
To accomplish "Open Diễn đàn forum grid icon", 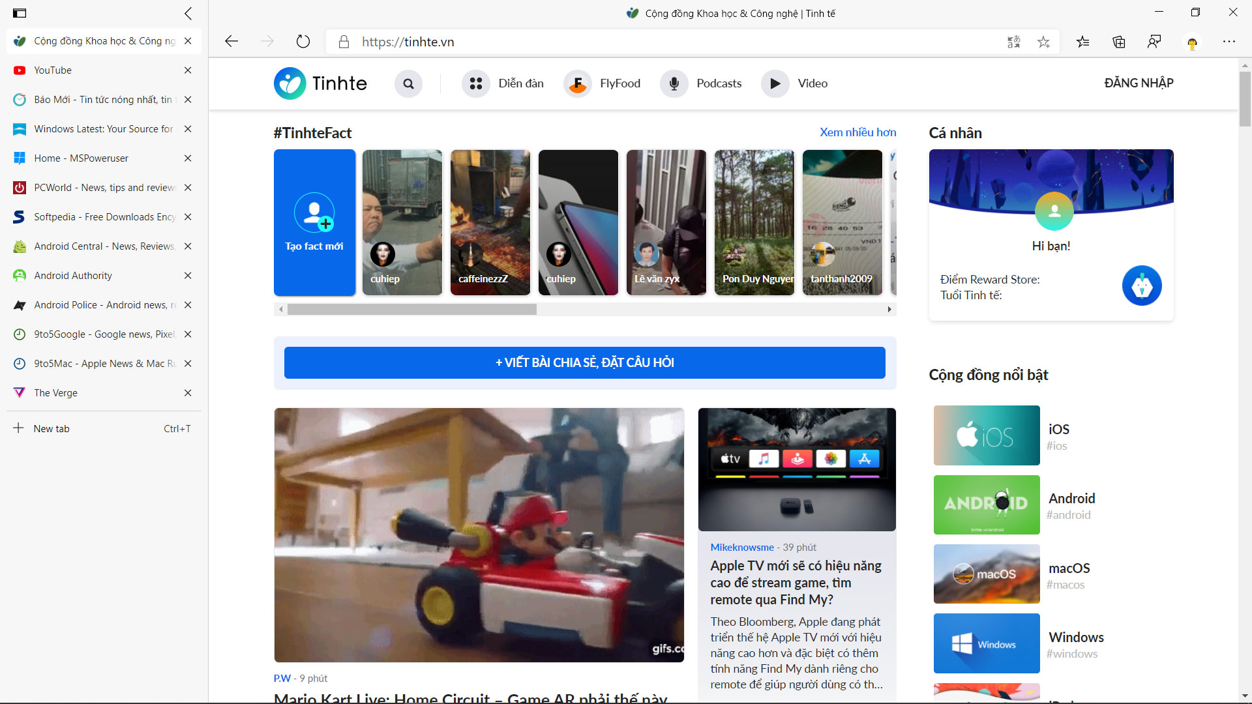I will tap(476, 83).
